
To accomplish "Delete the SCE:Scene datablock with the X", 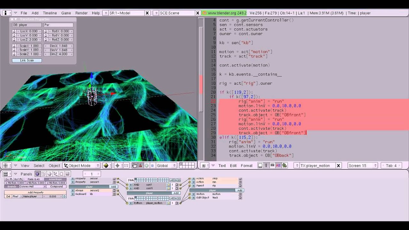I will (x=198, y=13).
